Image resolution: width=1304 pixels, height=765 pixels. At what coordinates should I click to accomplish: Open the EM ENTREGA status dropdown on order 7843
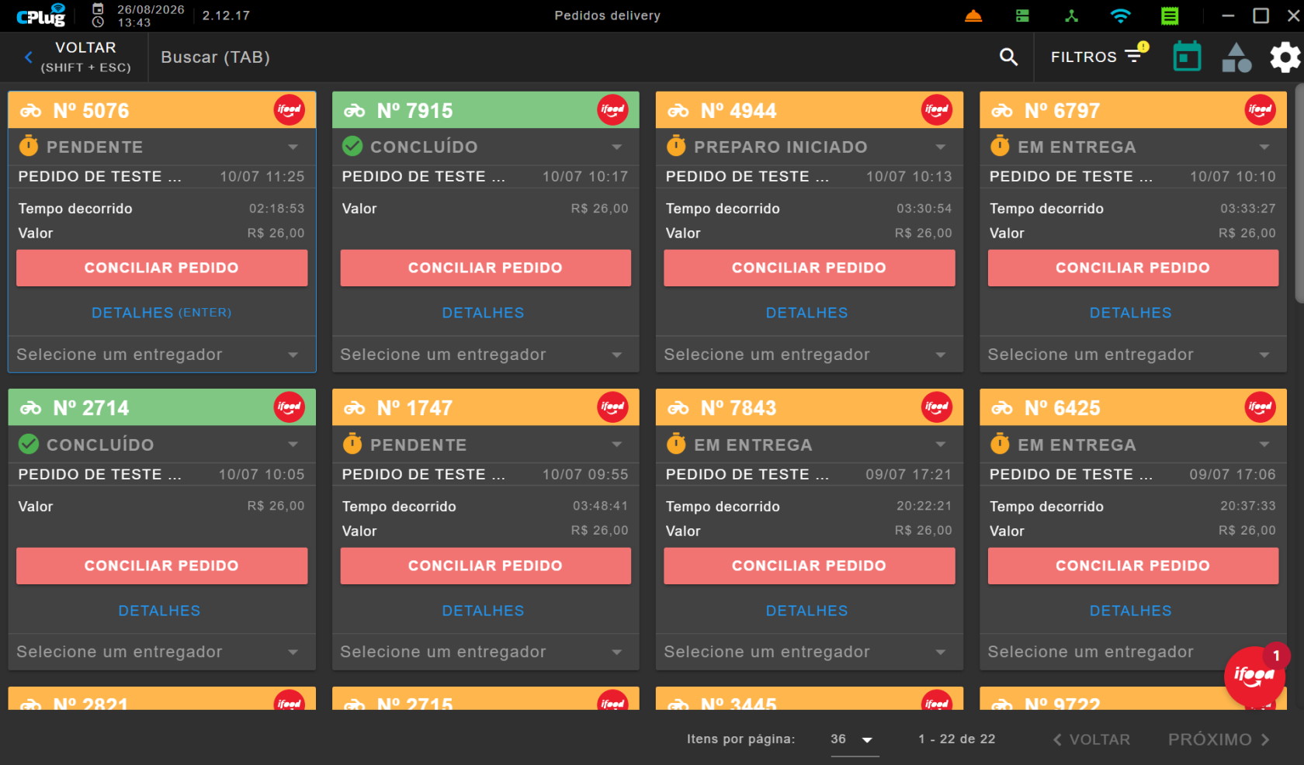809,445
